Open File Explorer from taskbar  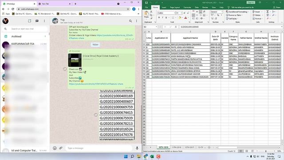139,156
